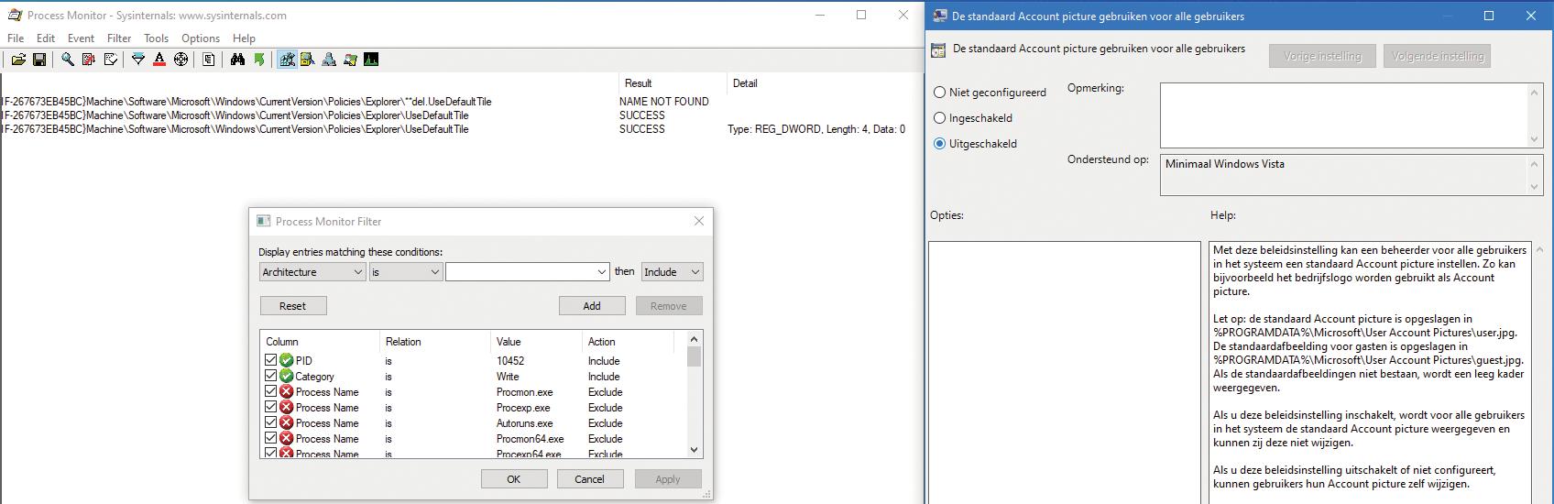Viewport: 1554px width, 504px height.
Task: Open the Include action dropdown
Action: [x=673, y=272]
